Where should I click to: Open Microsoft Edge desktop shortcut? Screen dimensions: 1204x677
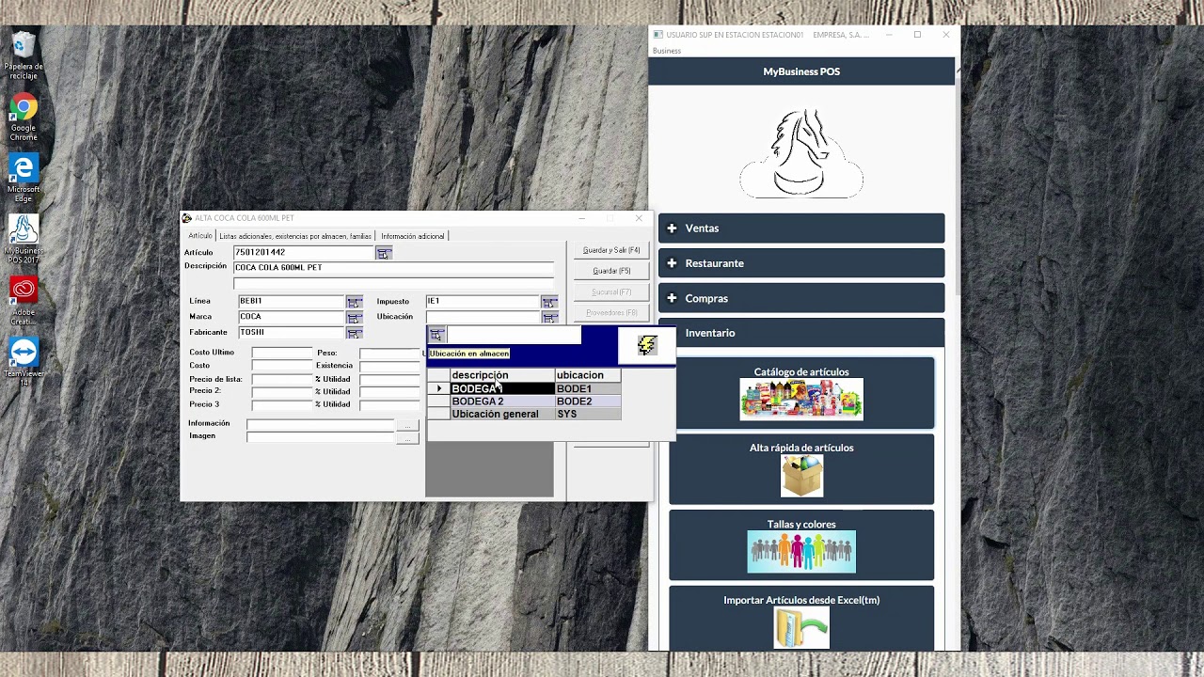24,179
